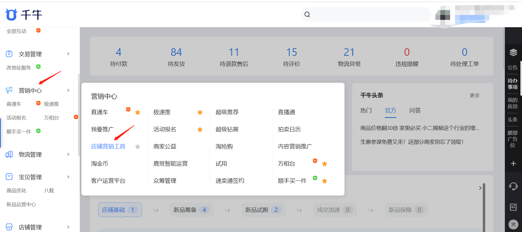Unfavorite 活动报名 via its star
522x232 pixels.
(200, 129)
